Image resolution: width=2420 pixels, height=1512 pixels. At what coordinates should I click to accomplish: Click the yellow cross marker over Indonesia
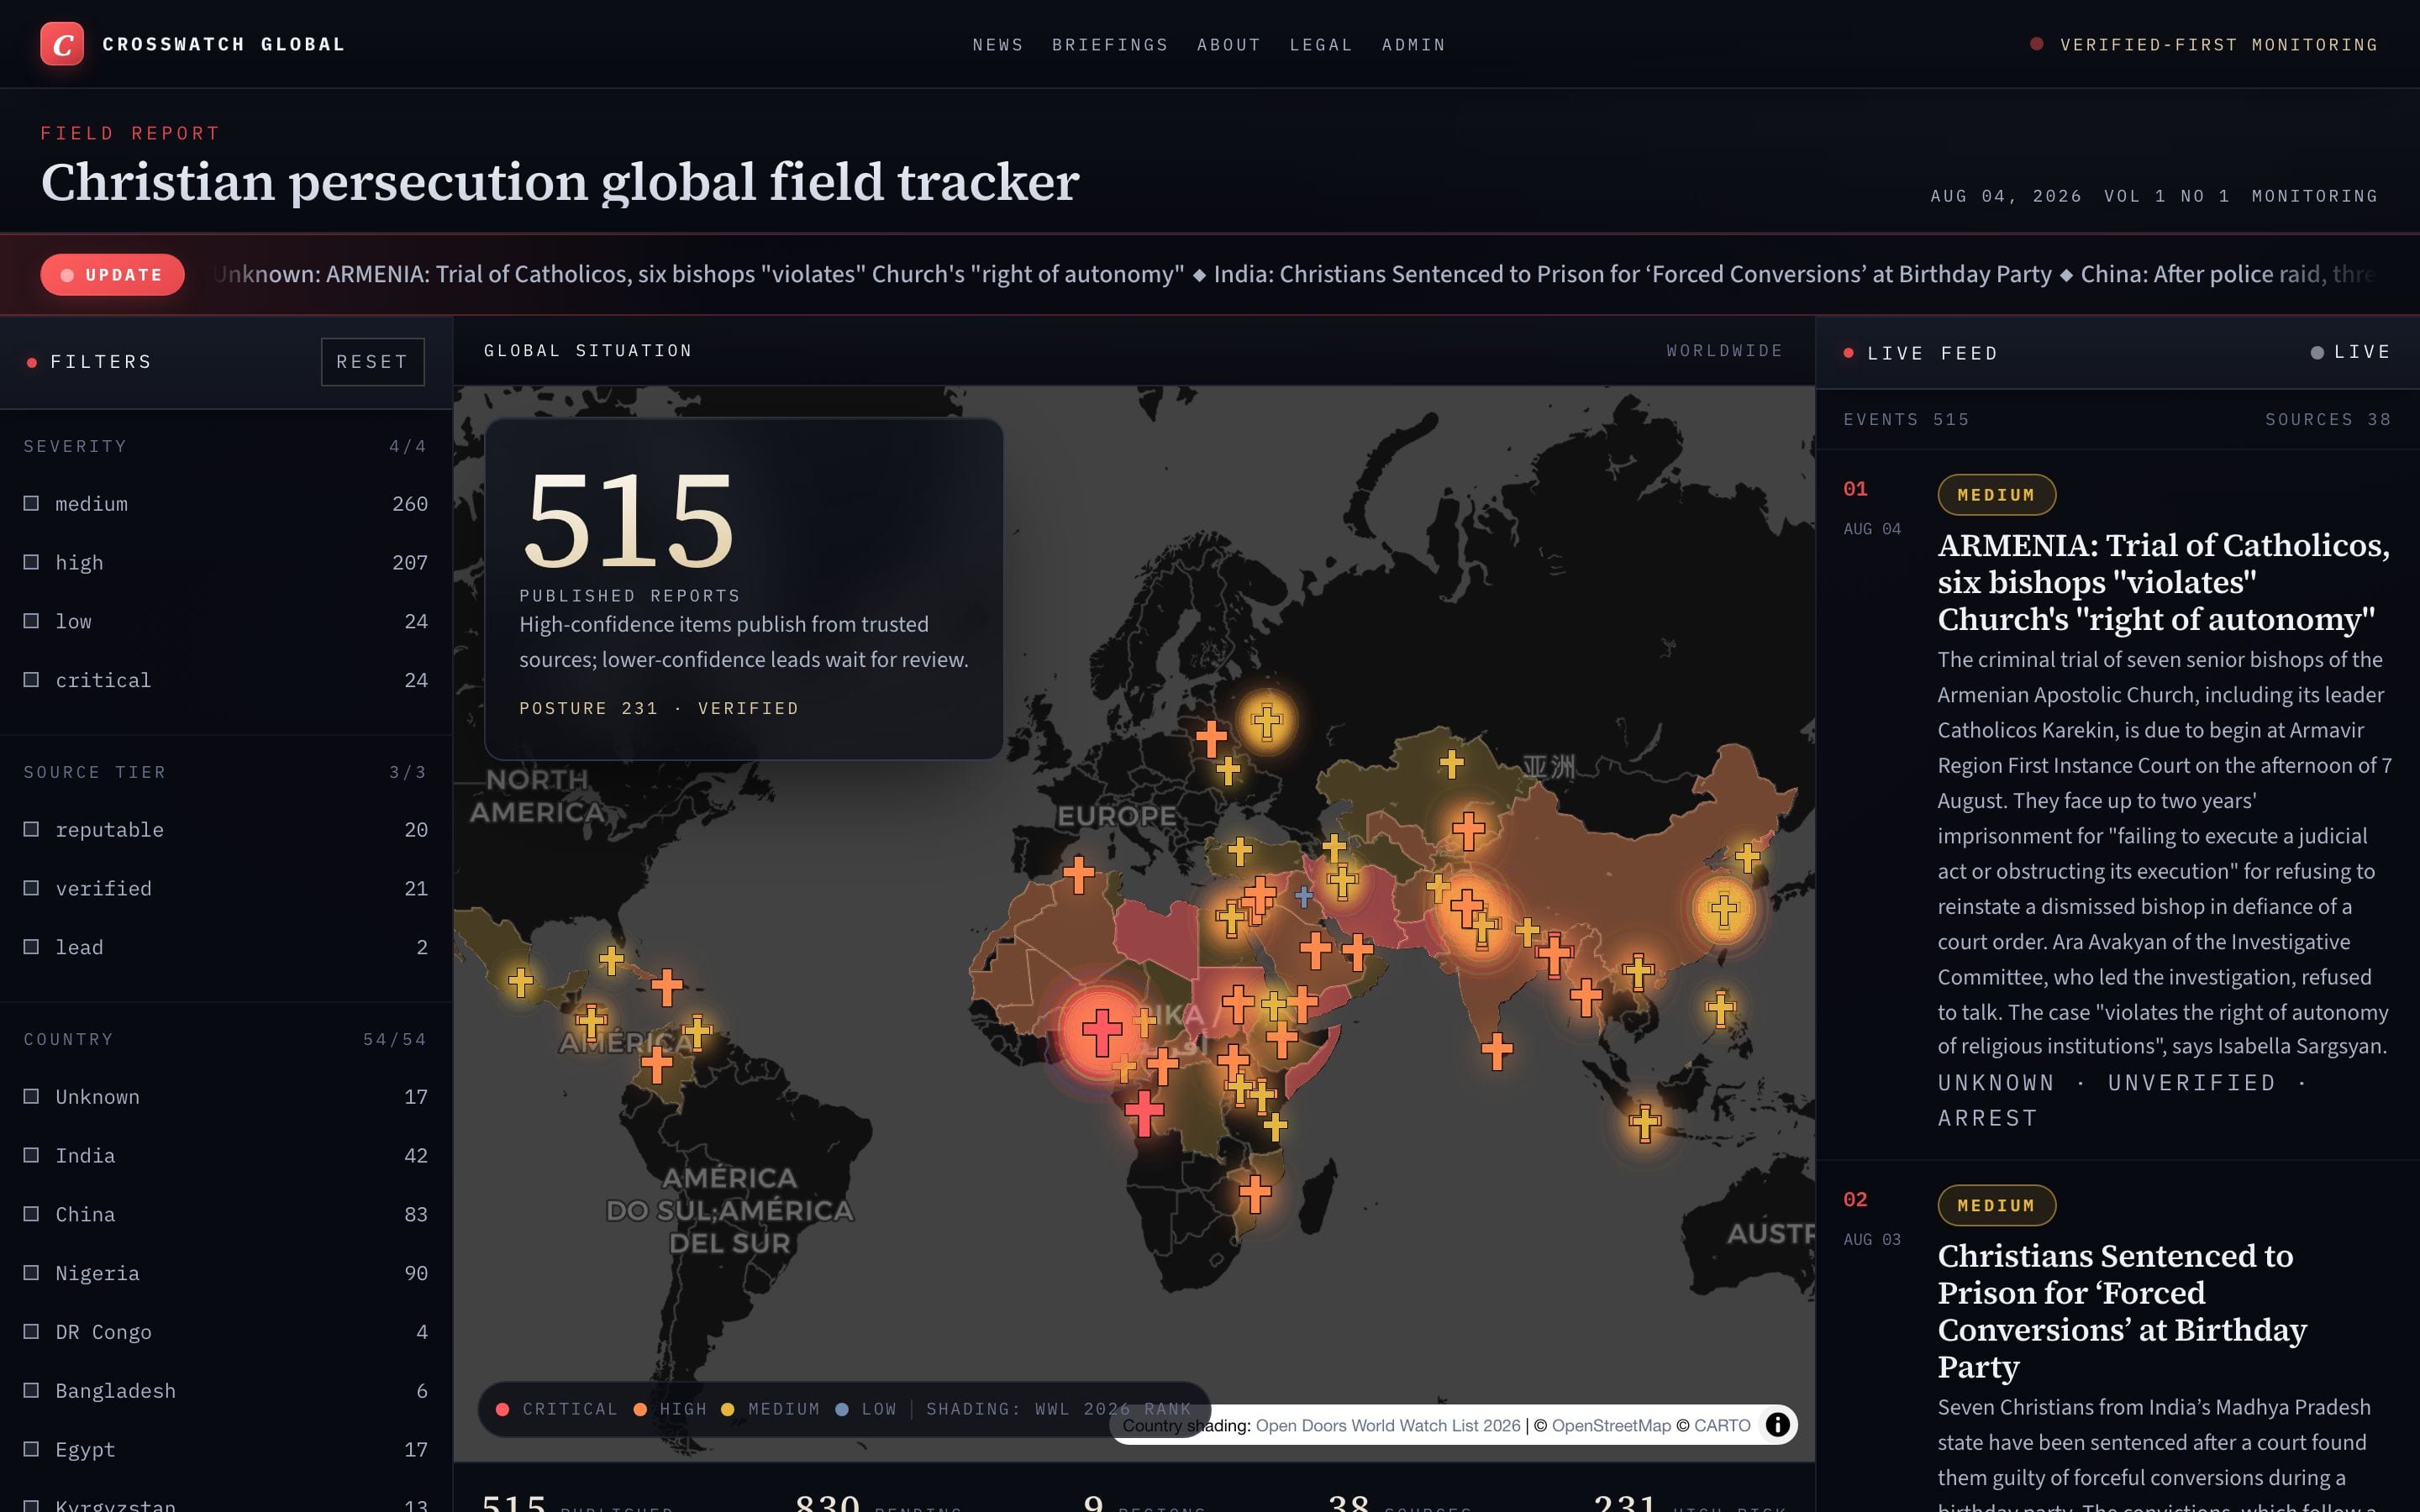point(1645,1122)
